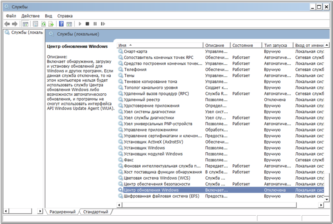Select Теневое копирование тома service
The width and height of the screenshot is (333, 224).
pos(221,82)
